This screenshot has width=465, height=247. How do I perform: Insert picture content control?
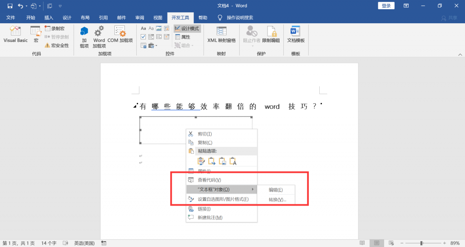click(159, 29)
